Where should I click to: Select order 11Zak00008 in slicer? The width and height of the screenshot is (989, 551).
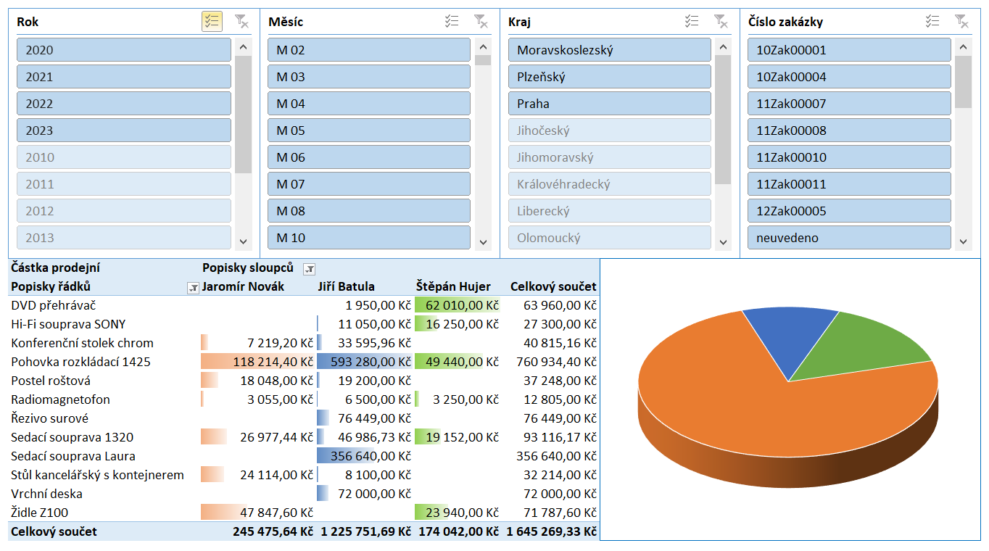click(849, 130)
